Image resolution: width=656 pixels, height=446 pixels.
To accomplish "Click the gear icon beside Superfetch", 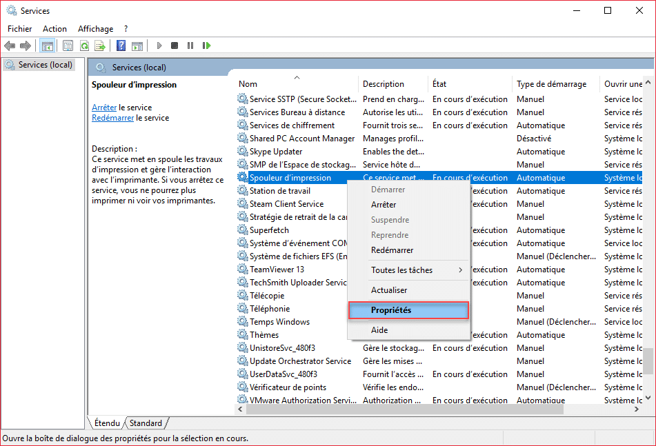I will coord(243,230).
